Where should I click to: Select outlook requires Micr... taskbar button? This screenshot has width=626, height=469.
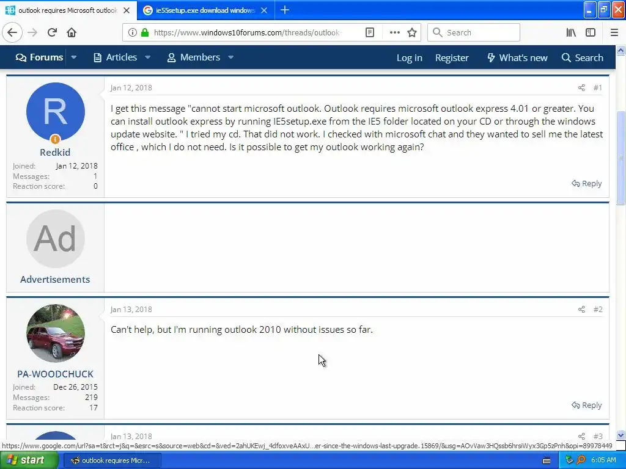click(112, 460)
